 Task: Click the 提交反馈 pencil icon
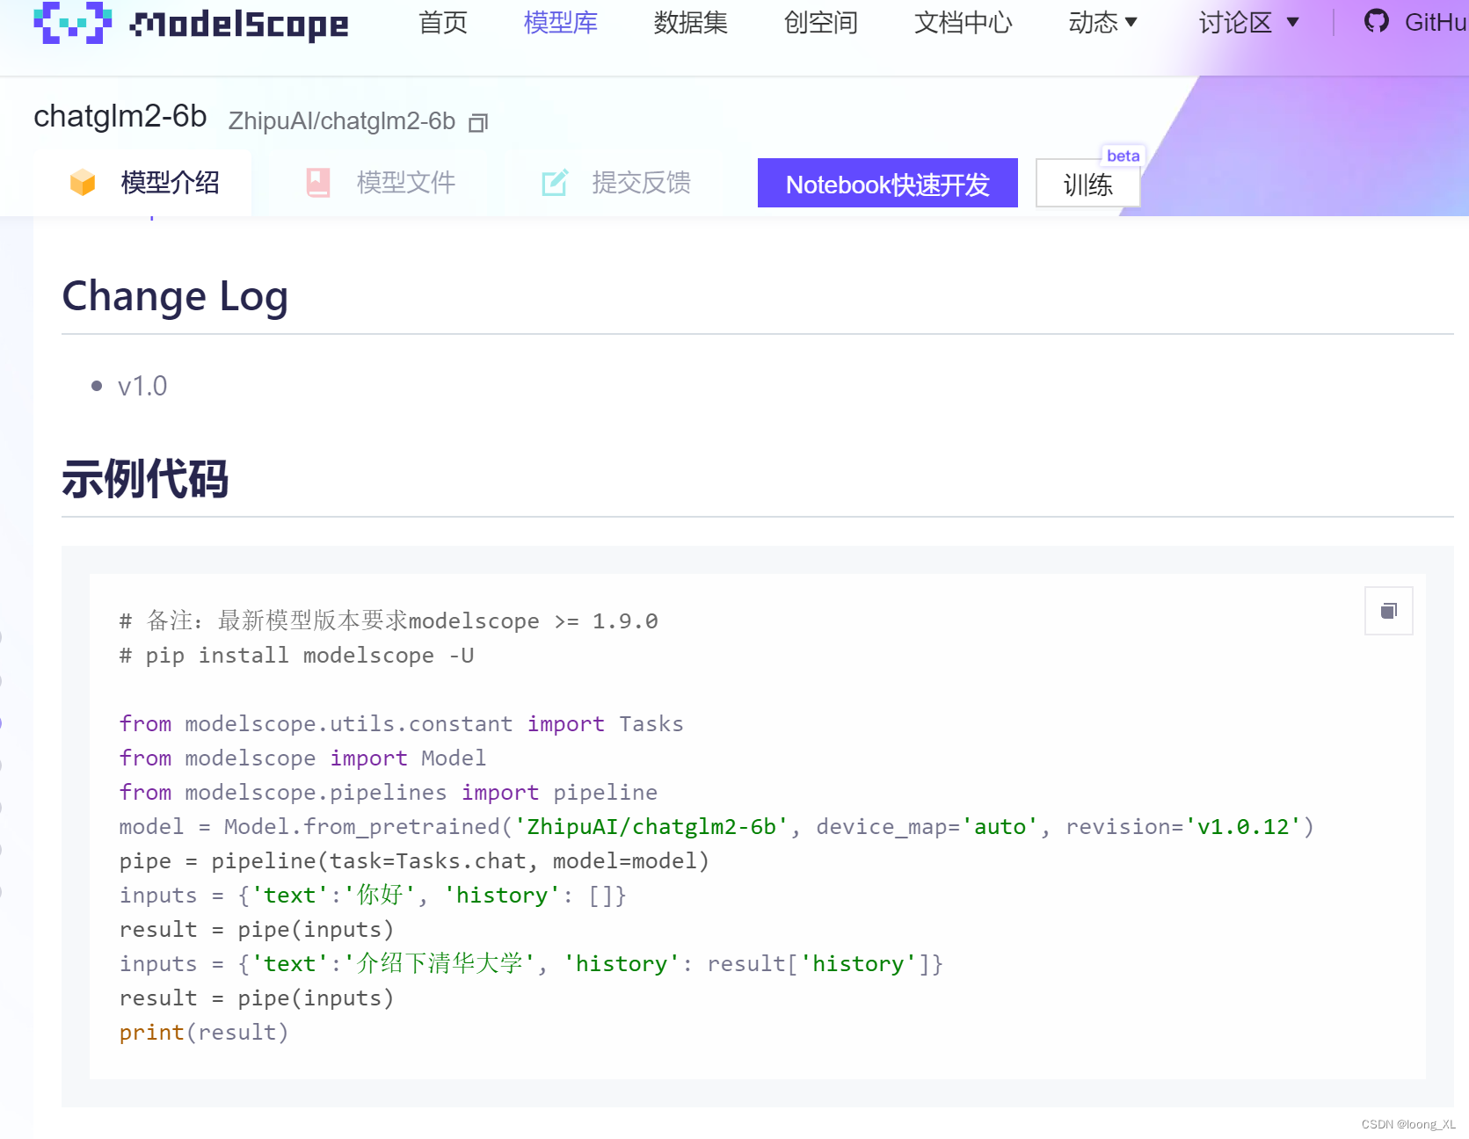[555, 183]
